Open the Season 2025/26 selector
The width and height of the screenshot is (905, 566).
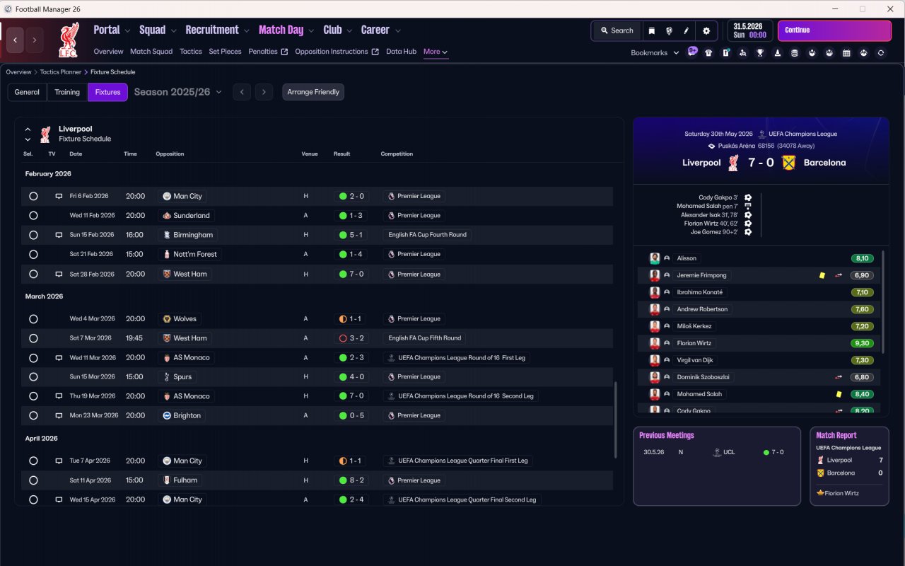coord(178,92)
